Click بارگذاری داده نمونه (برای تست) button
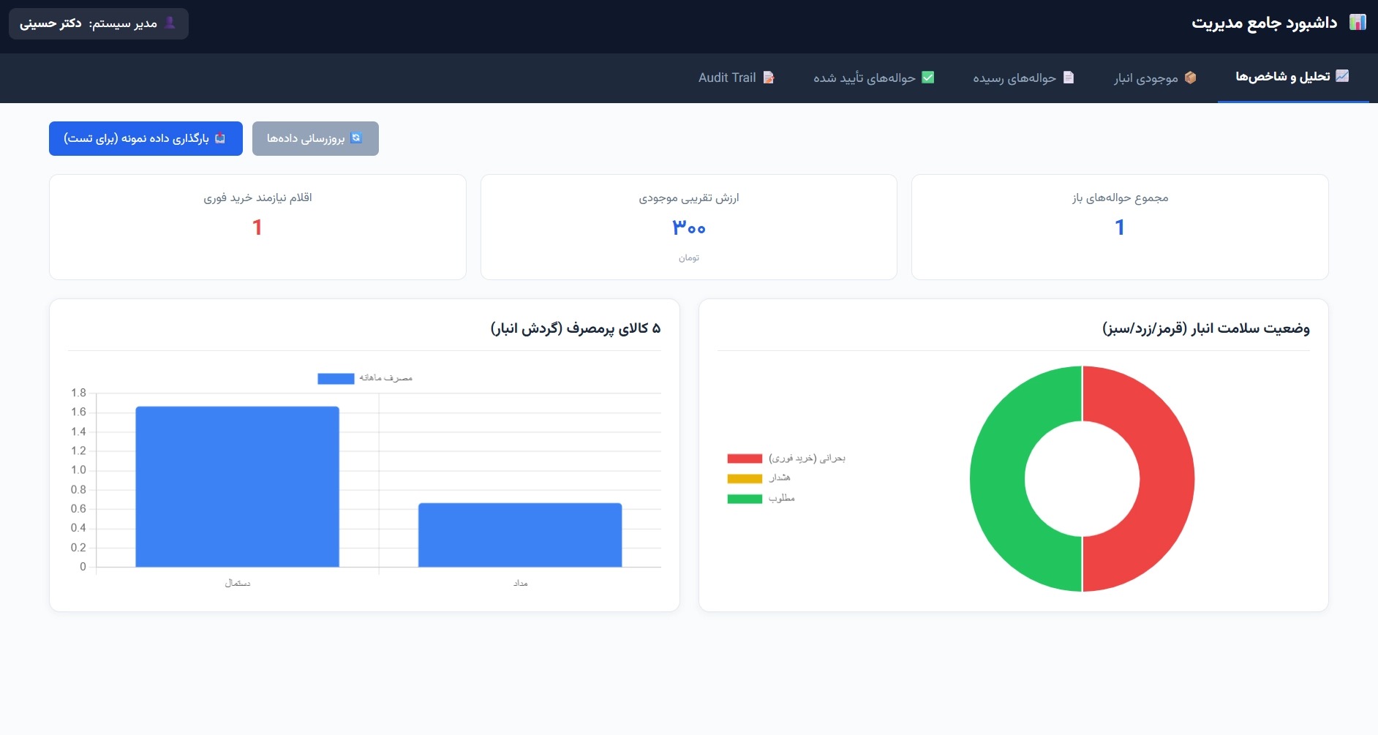Viewport: 1378px width, 735px height. click(146, 138)
